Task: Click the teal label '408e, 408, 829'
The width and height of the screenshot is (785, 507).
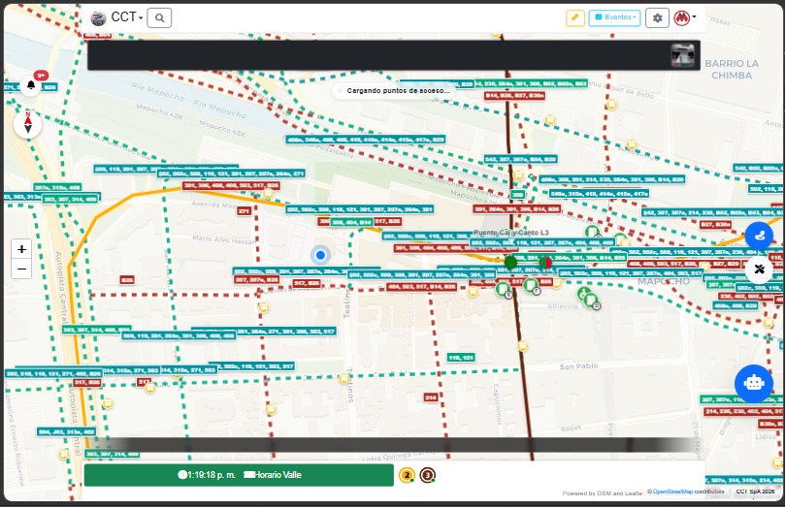Action: 736,305
